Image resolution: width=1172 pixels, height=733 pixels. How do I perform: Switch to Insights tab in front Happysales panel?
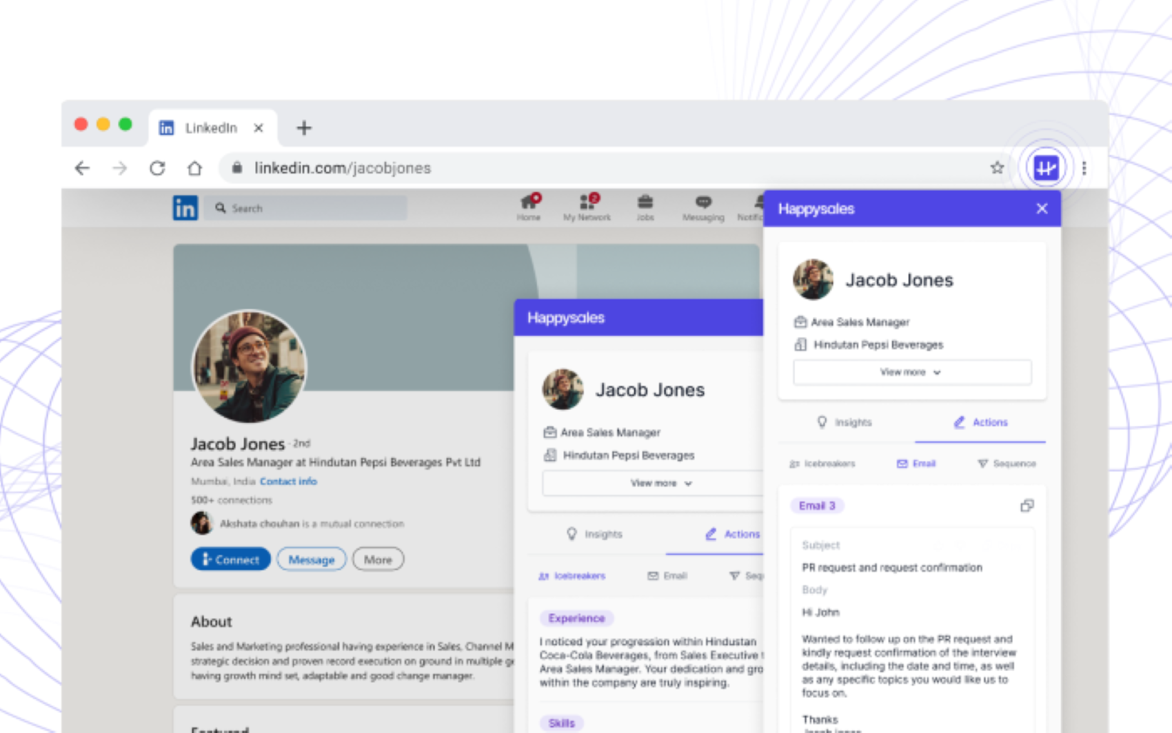coord(845,422)
